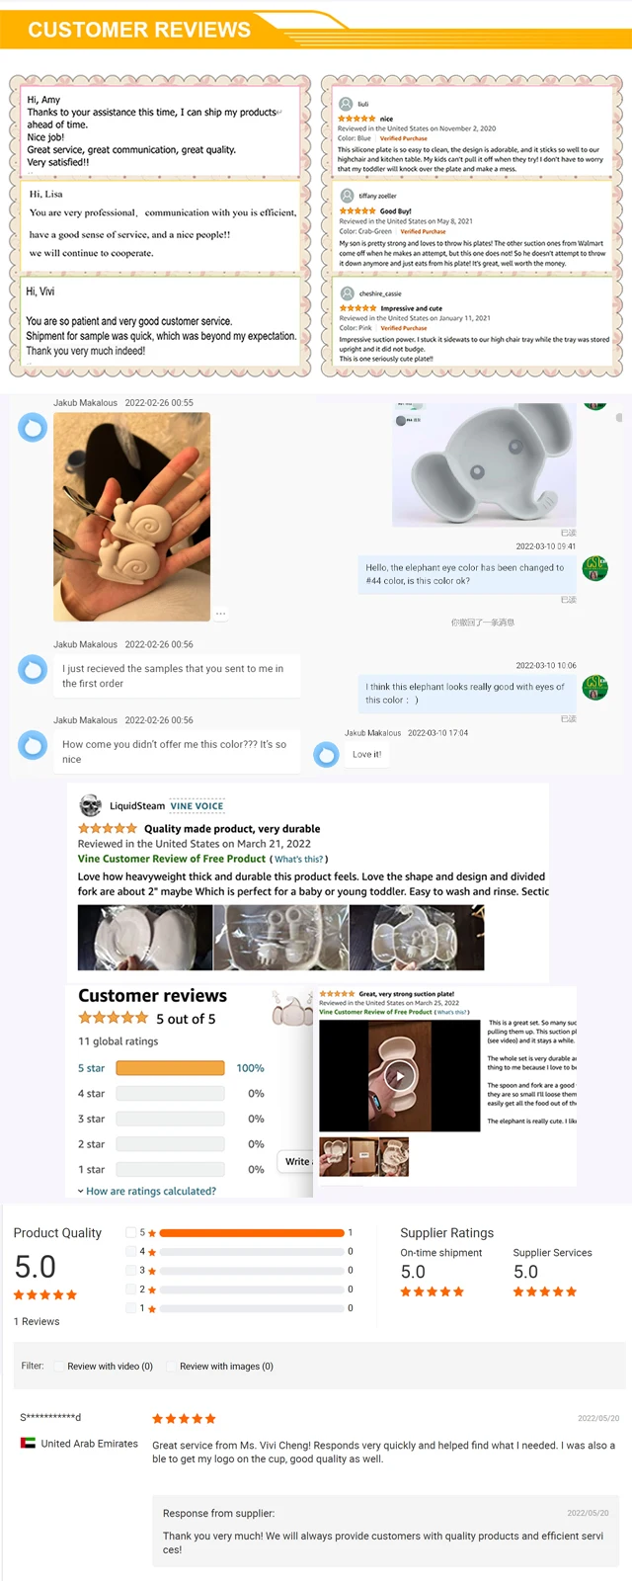Click LiquidStream profile avatar icon

[x=90, y=804]
